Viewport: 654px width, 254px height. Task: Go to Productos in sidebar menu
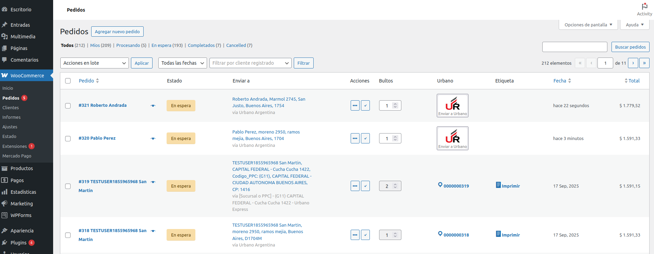(x=22, y=168)
